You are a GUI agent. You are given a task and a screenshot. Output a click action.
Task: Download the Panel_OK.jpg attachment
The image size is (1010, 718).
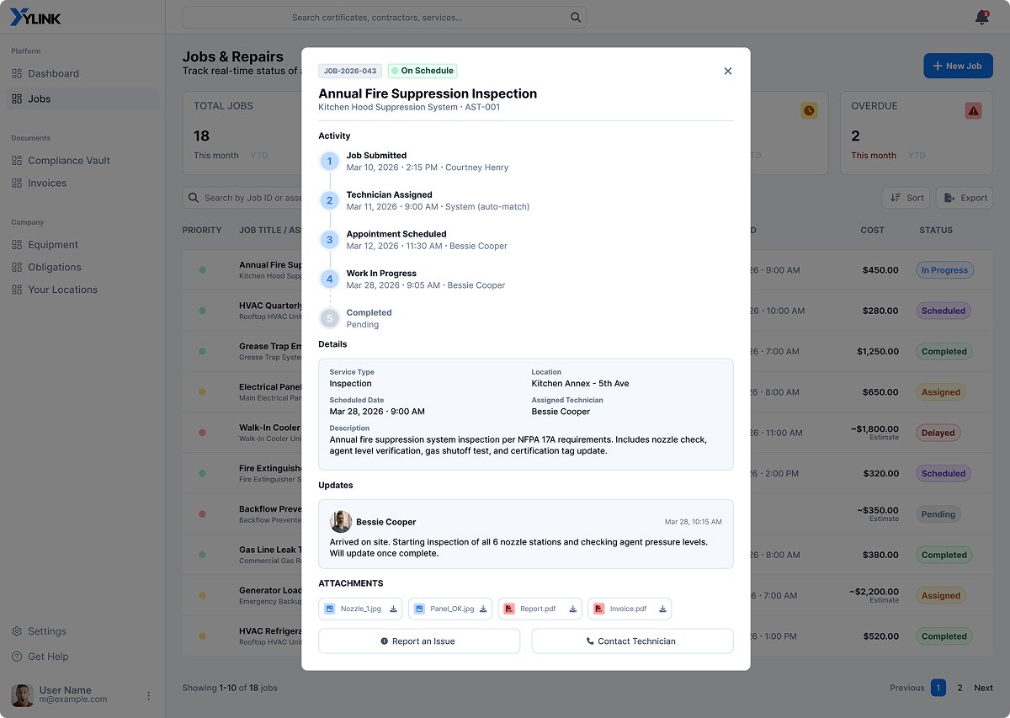coord(483,609)
